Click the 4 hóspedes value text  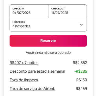point(22,26)
